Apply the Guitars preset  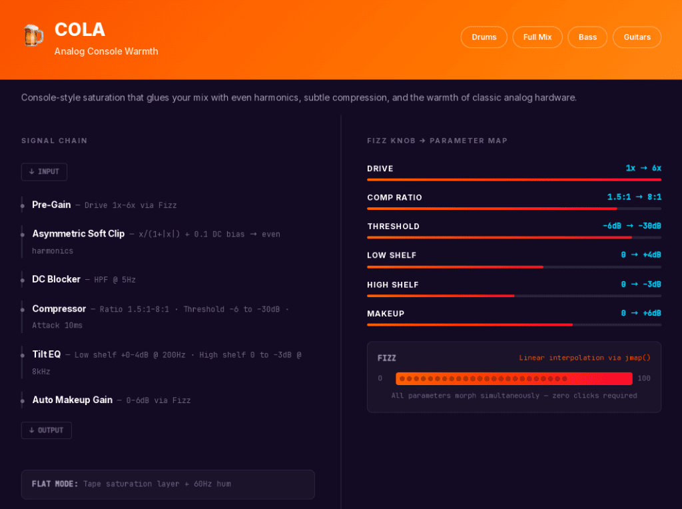(637, 37)
